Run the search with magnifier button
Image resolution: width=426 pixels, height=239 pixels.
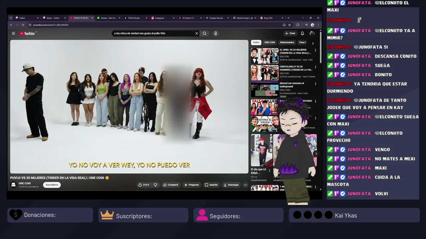(x=204, y=33)
